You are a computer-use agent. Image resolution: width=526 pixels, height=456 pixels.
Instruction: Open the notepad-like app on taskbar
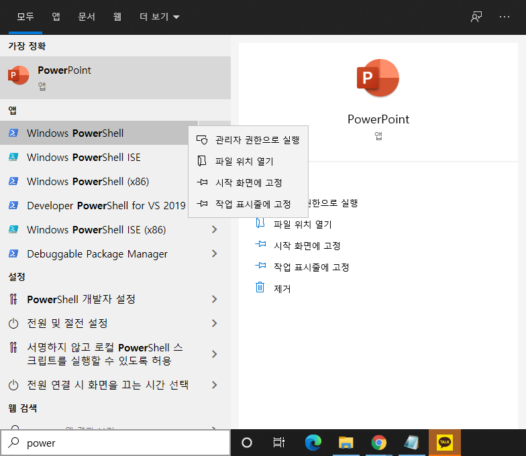click(412, 443)
